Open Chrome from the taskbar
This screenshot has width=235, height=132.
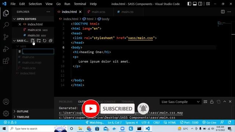[89, 129]
